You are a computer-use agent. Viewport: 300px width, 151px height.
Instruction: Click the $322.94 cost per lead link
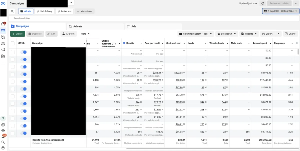(x=178, y=73)
